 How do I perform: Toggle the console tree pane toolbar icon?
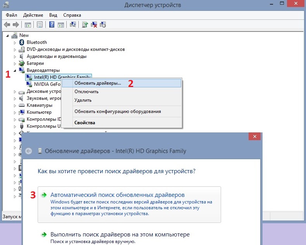coord(28,25)
